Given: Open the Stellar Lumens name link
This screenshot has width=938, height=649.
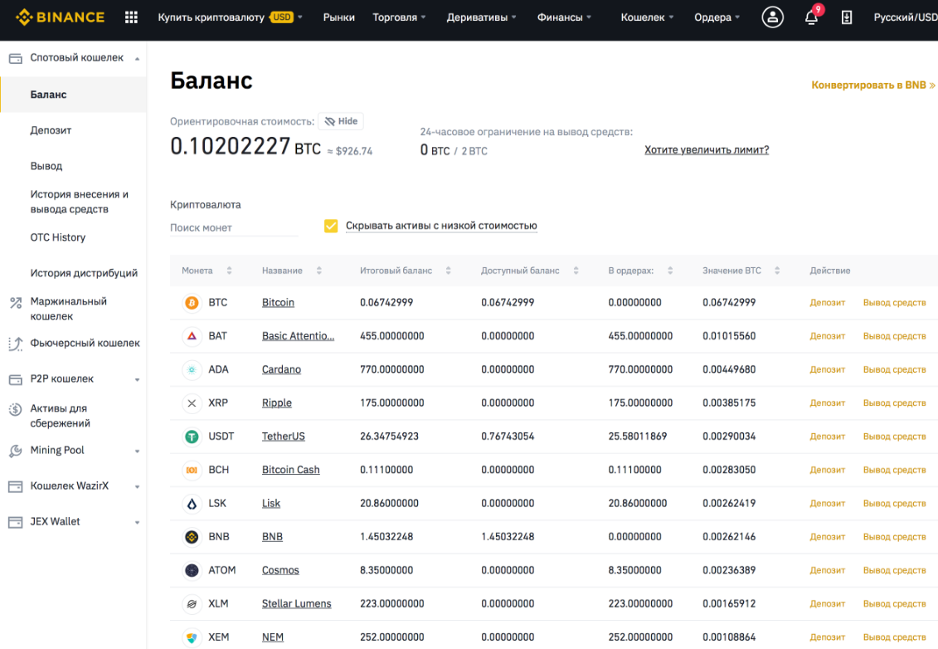Looking at the screenshot, I should coord(297,604).
